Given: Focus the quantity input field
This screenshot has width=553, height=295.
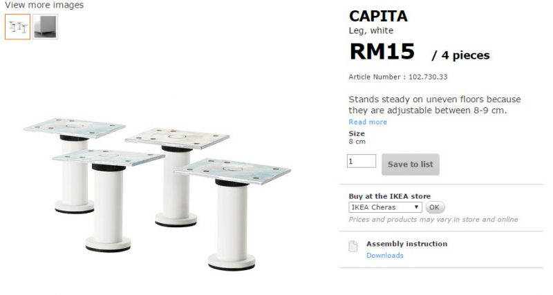Looking at the screenshot, I should (361, 161).
